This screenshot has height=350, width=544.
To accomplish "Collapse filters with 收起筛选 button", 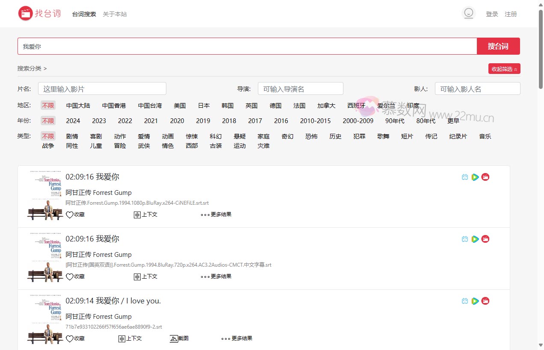I will click(x=504, y=69).
